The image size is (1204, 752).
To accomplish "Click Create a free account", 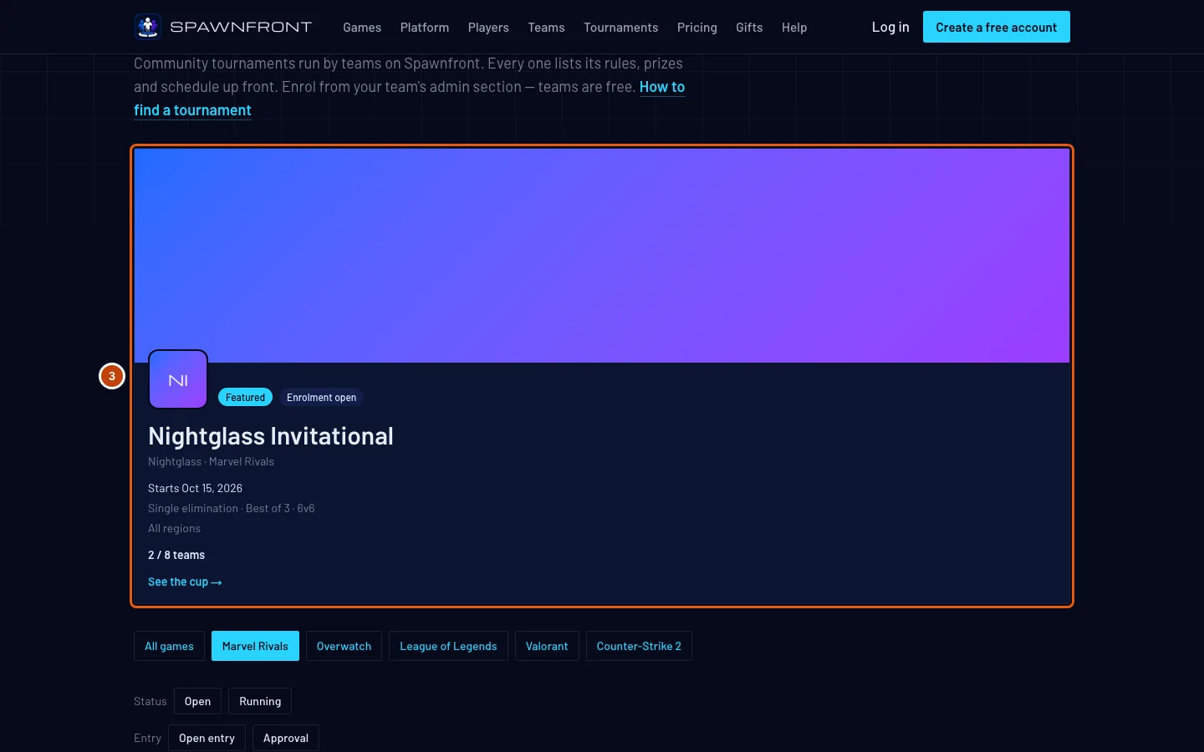I will [x=997, y=27].
